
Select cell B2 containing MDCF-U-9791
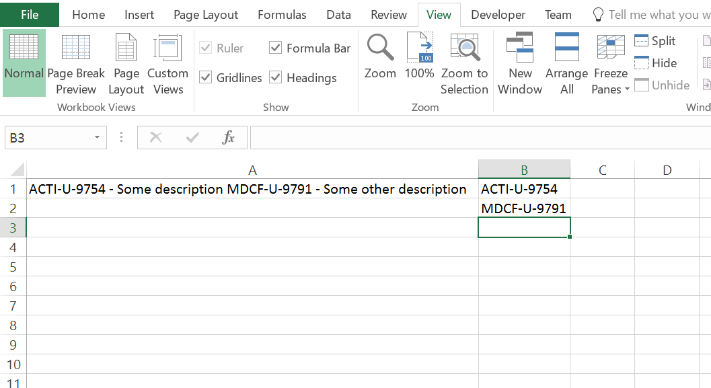coord(523,208)
